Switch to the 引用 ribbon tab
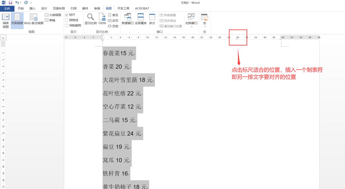Image resolution: width=345 pixels, height=189 pixels. point(73,9)
